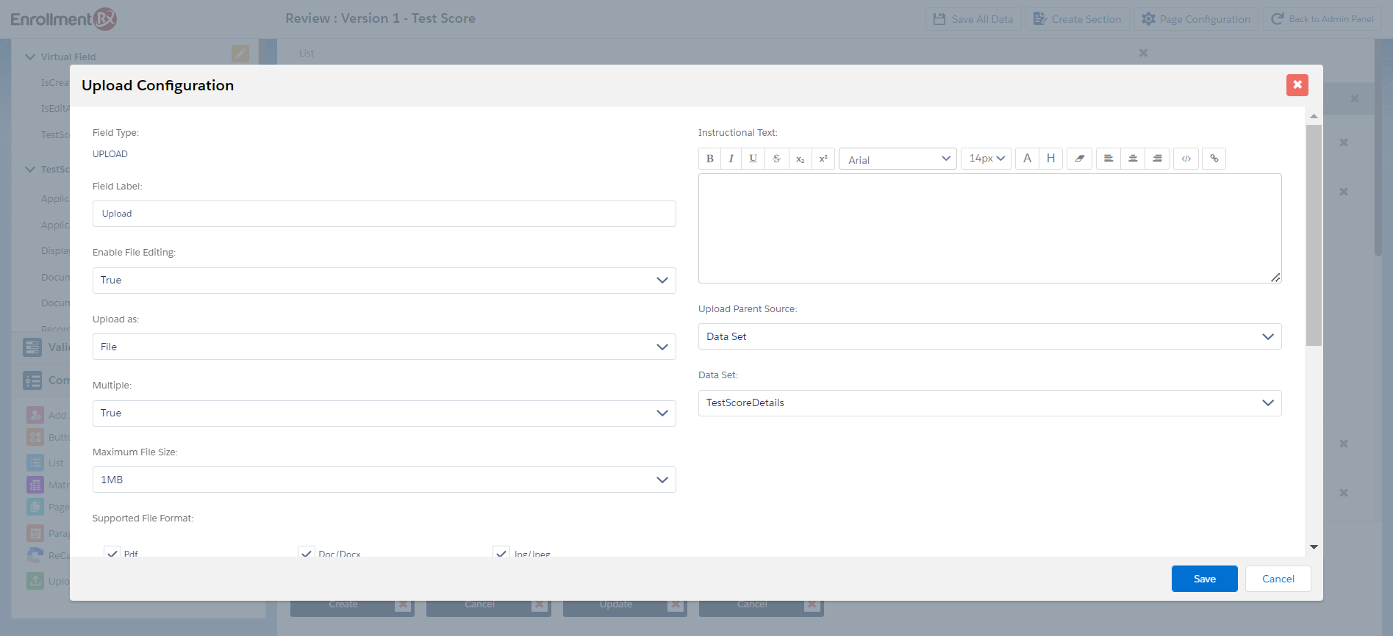Uncheck the Pdf file format checkbox
This screenshot has height=636, width=1393.
(112, 553)
